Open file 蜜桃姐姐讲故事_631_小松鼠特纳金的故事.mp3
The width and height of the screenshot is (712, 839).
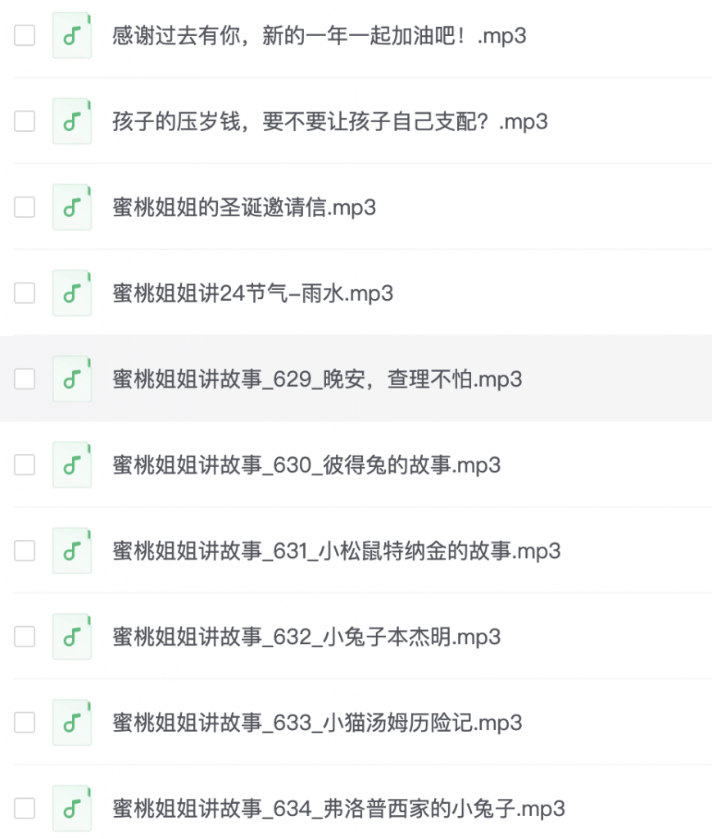click(337, 551)
